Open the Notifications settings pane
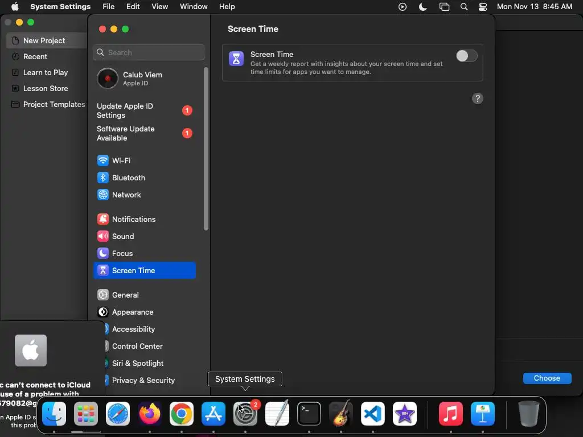This screenshot has height=437, width=583. pyautogui.click(x=144, y=219)
